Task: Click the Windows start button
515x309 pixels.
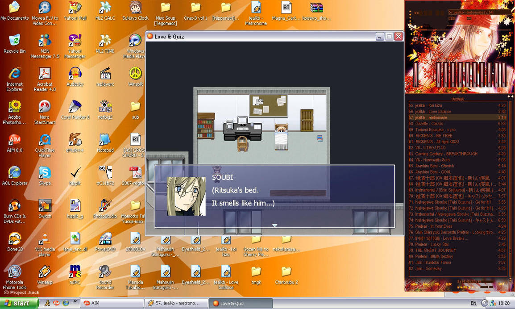Action: point(18,303)
